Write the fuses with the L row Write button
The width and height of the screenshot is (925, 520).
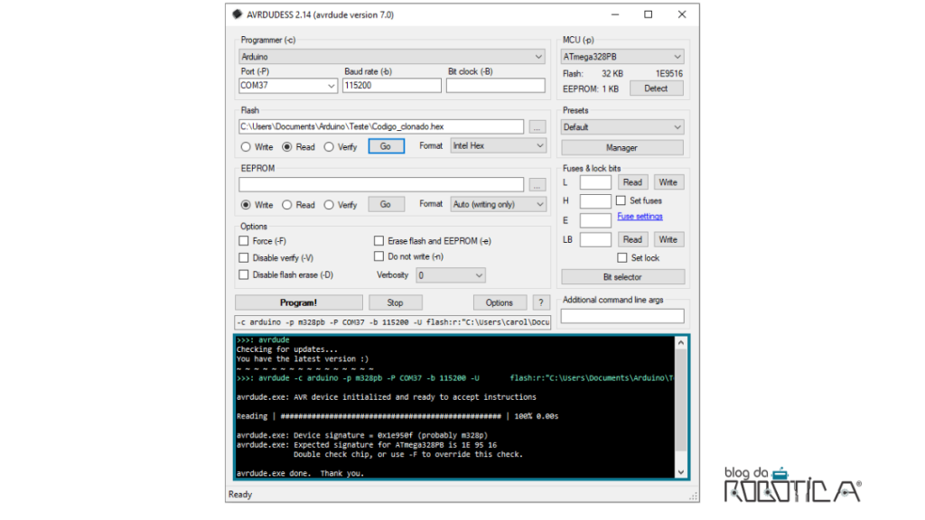668,182
